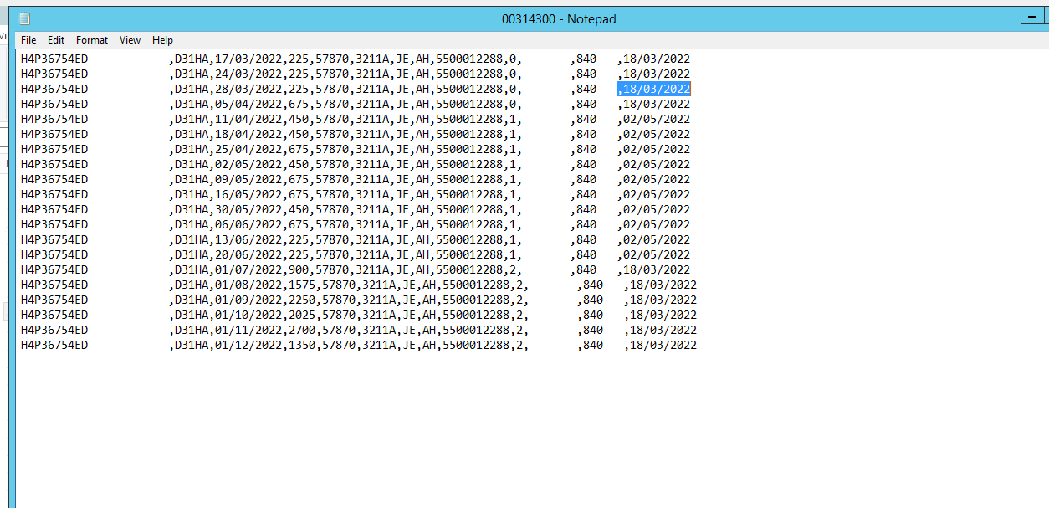
Task: Click the highlighted ',18/03/2022' selection
Action: (x=654, y=90)
